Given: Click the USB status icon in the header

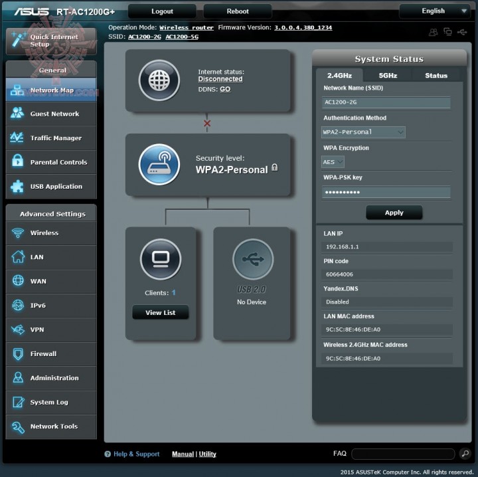Looking at the screenshot, I should tap(462, 32).
